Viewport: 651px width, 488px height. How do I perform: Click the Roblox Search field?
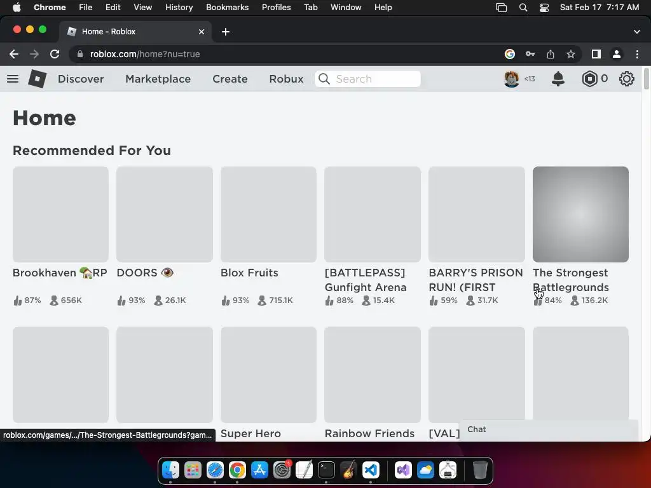tap(367, 79)
